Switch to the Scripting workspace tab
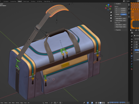 point(33,1)
